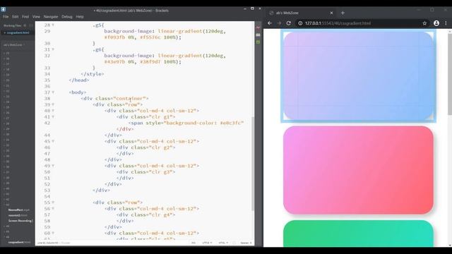Open Screen Recording file in project tree
This screenshot has width=452, height=254.
click(x=20, y=221)
